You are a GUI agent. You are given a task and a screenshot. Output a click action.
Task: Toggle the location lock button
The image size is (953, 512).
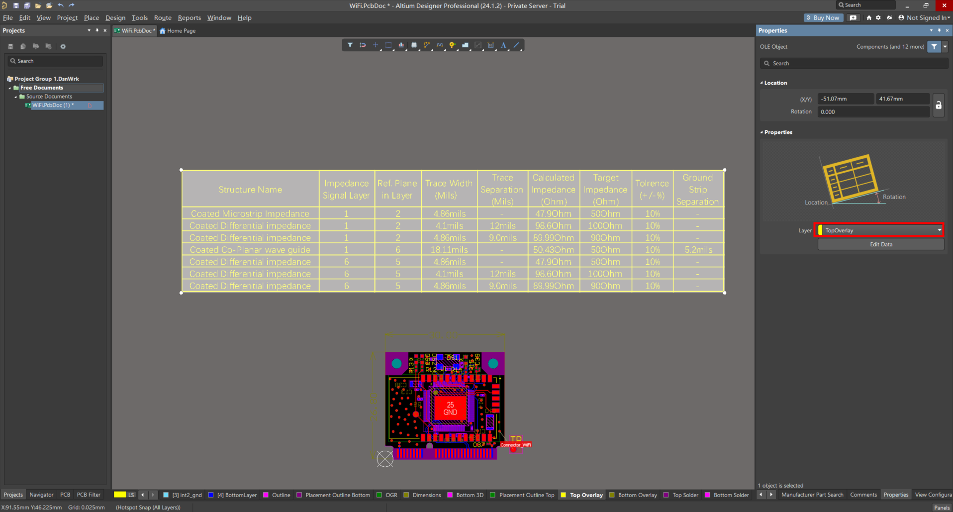pyautogui.click(x=938, y=105)
